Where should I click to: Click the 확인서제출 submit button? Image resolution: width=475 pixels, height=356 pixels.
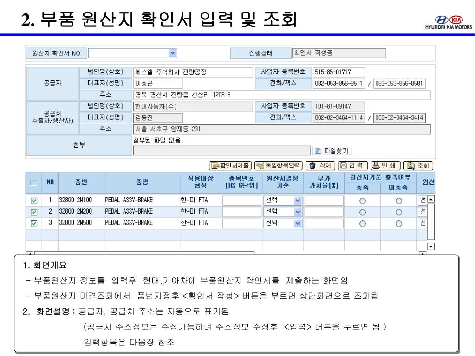tap(230, 166)
